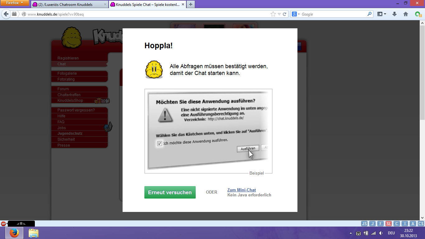Open the bookmarks menu dropdown

point(382,14)
